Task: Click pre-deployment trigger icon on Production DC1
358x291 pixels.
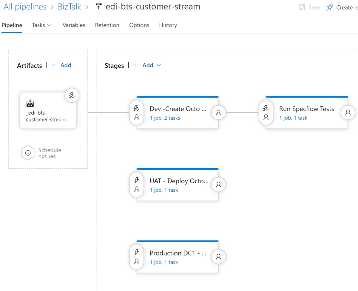Action: [136, 252]
